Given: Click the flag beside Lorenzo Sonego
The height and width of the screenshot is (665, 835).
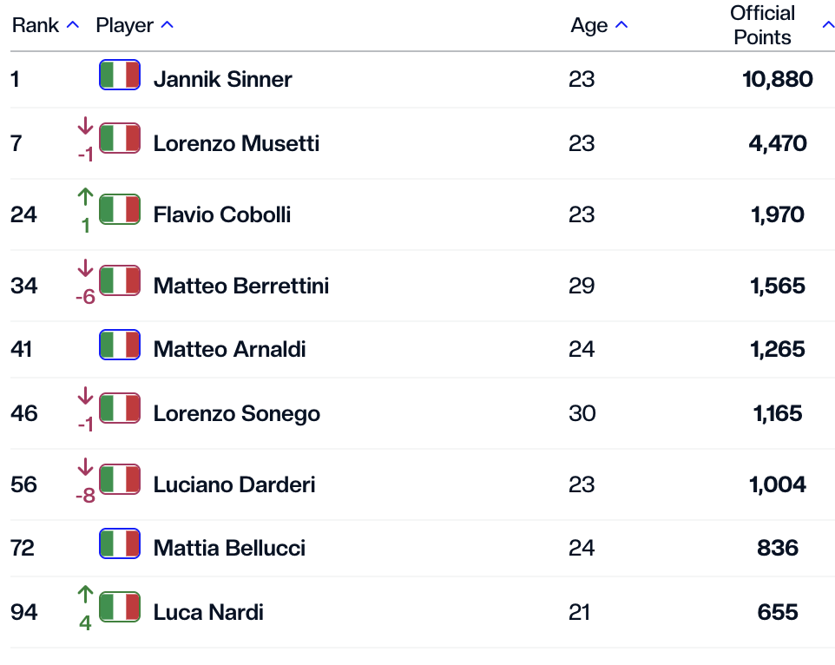Looking at the screenshot, I should [120, 408].
